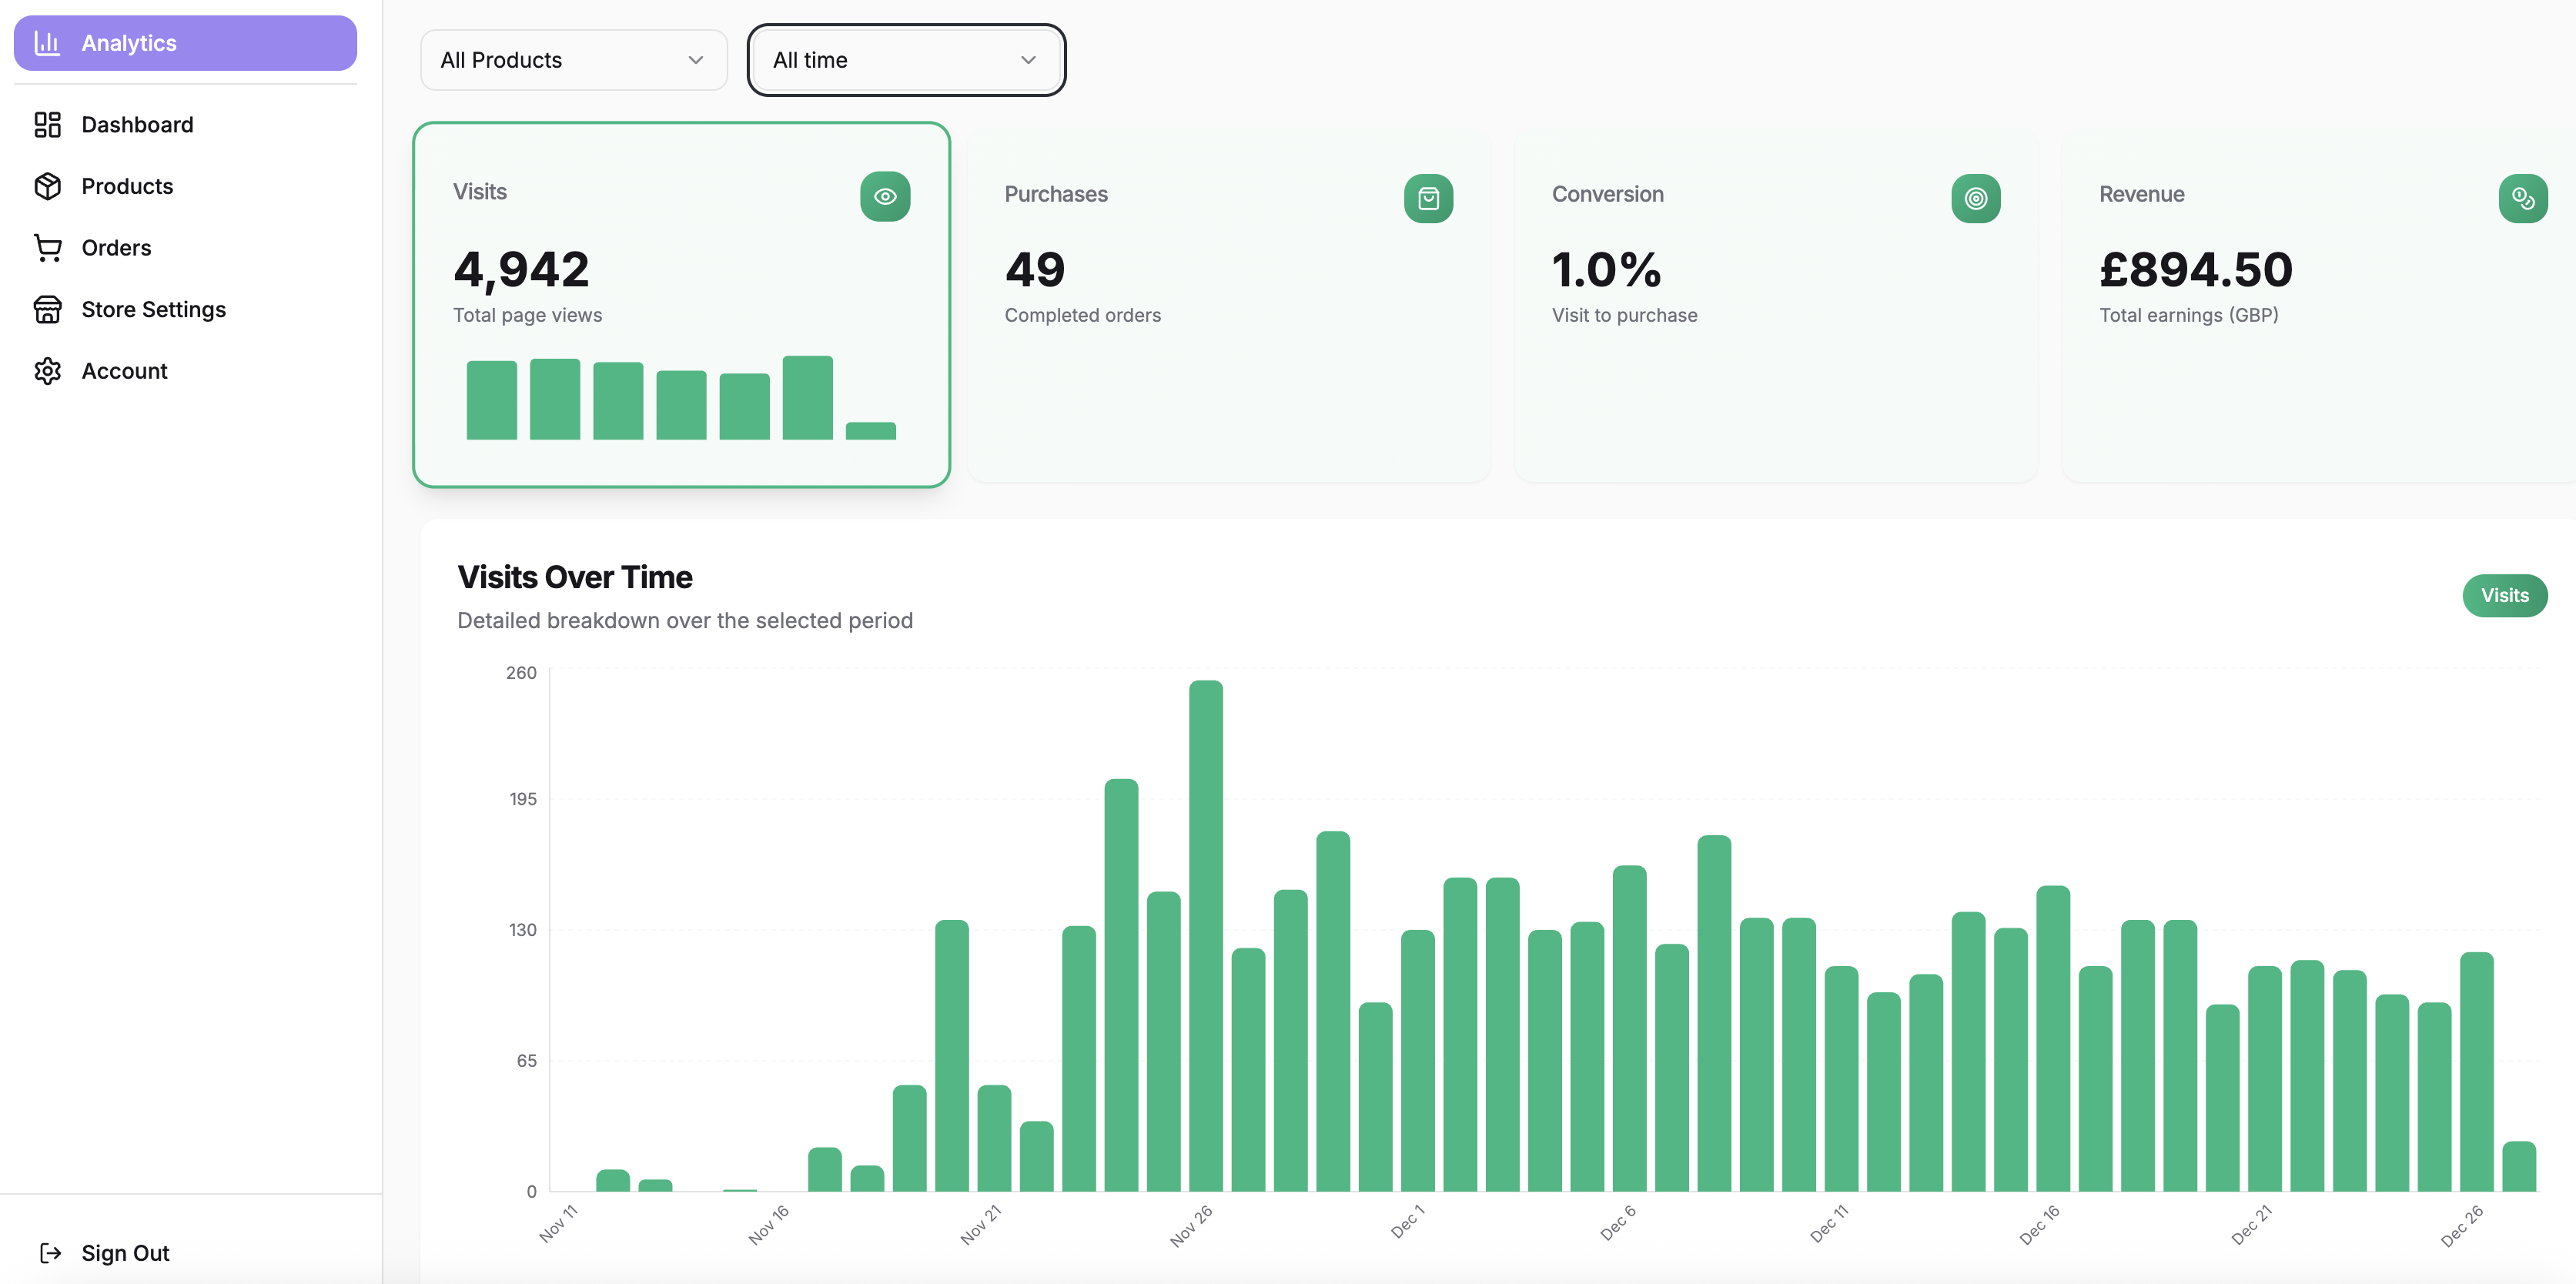Select the Analytics bar chart icon

48,42
